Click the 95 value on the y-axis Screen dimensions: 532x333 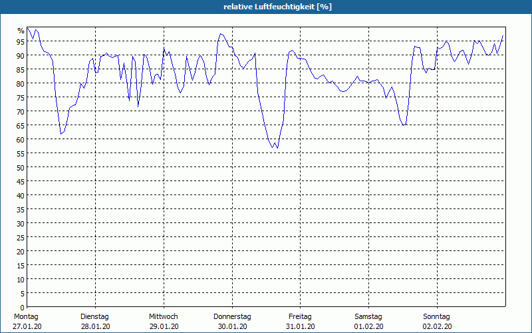click(x=21, y=41)
